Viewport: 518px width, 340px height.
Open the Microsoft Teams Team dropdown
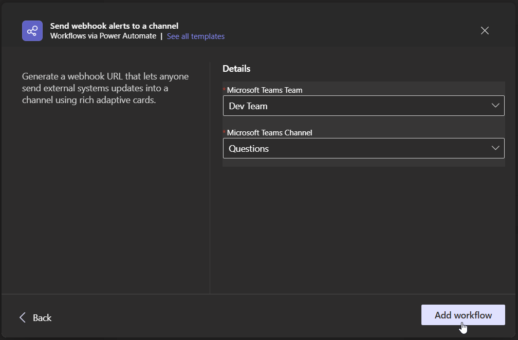tap(363, 106)
